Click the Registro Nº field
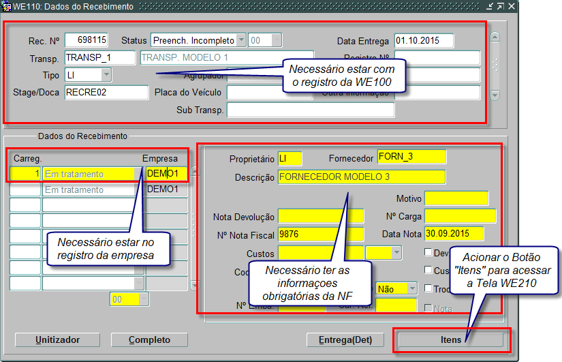562x362 pixels. tap(437, 58)
